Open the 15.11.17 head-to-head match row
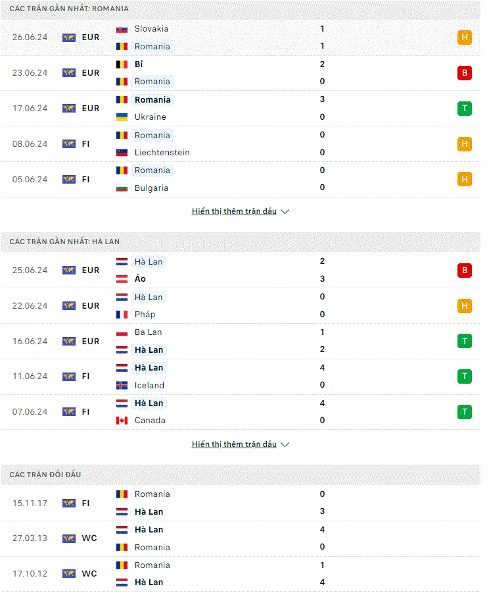The image size is (489, 595). (241, 503)
